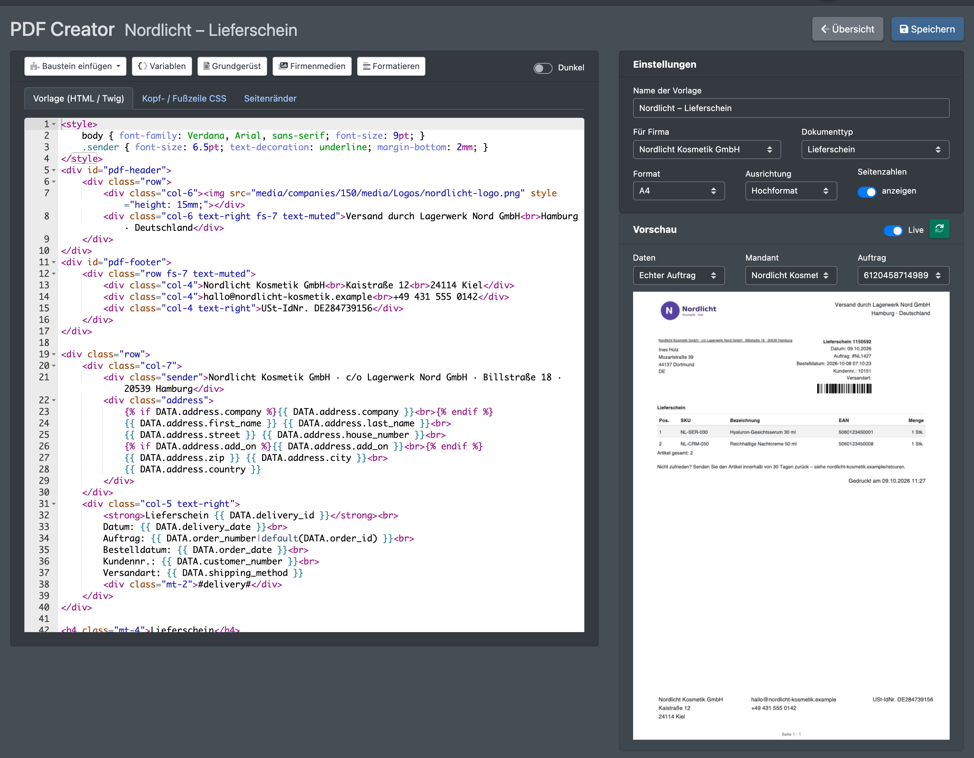Open the Daten Echter Auftrag dropdown
The width and height of the screenshot is (974, 758).
(679, 275)
